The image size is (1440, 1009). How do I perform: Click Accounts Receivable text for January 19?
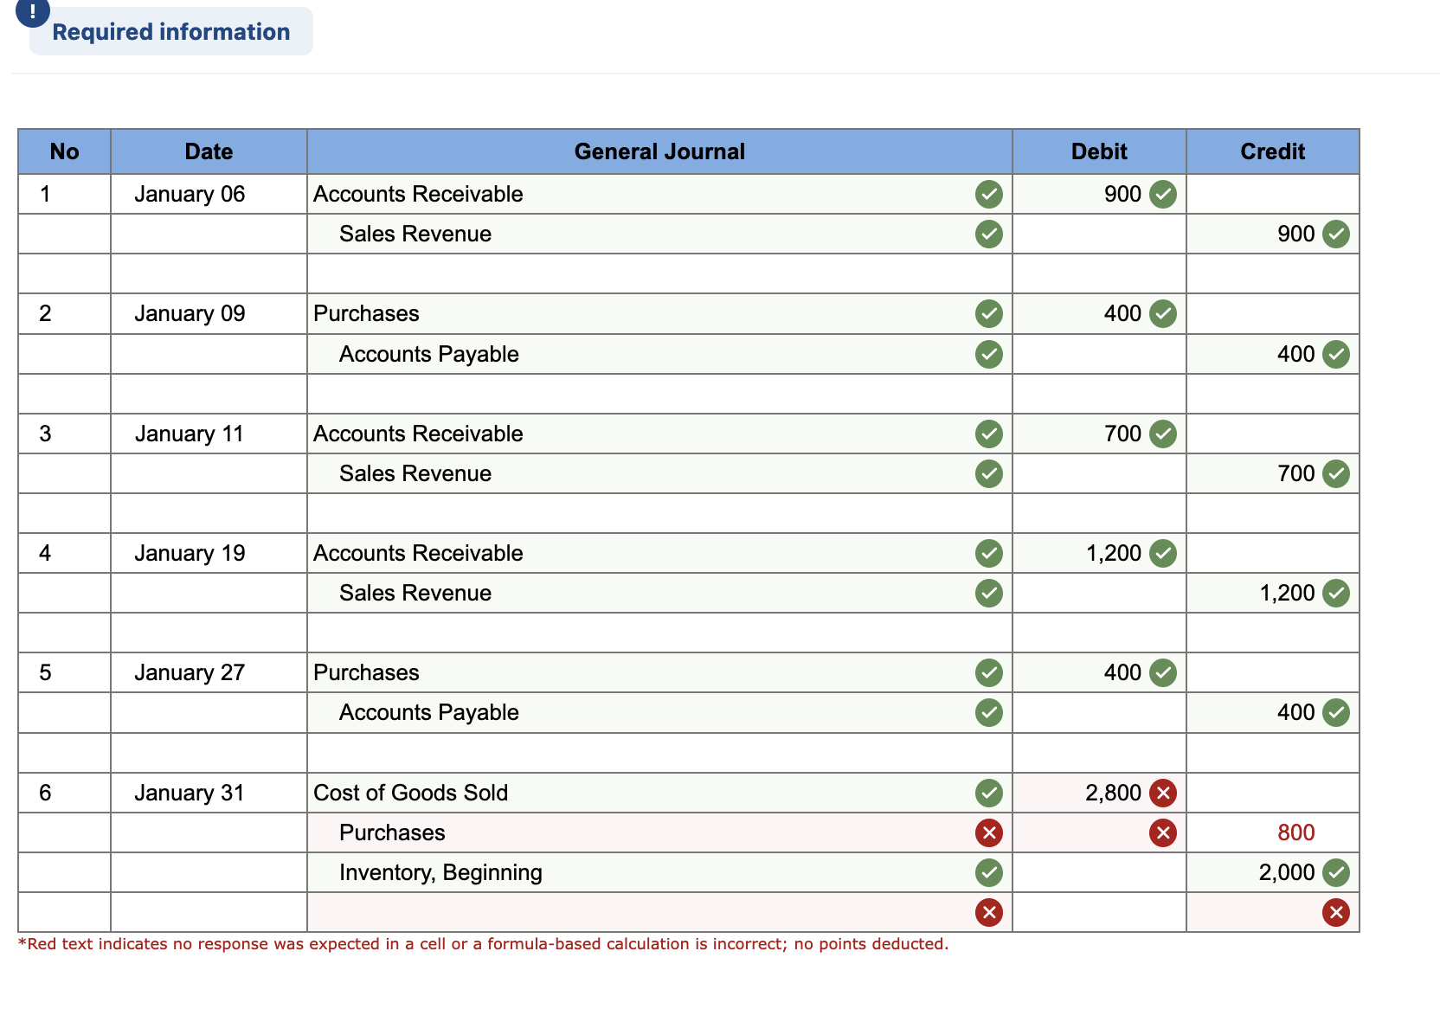coord(418,553)
